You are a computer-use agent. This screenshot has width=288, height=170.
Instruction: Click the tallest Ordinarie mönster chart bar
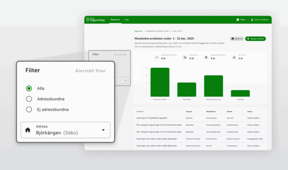click(160, 82)
